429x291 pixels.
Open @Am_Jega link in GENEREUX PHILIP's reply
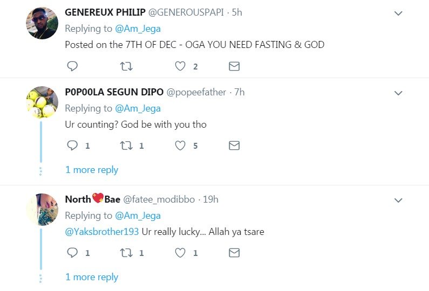138,29
